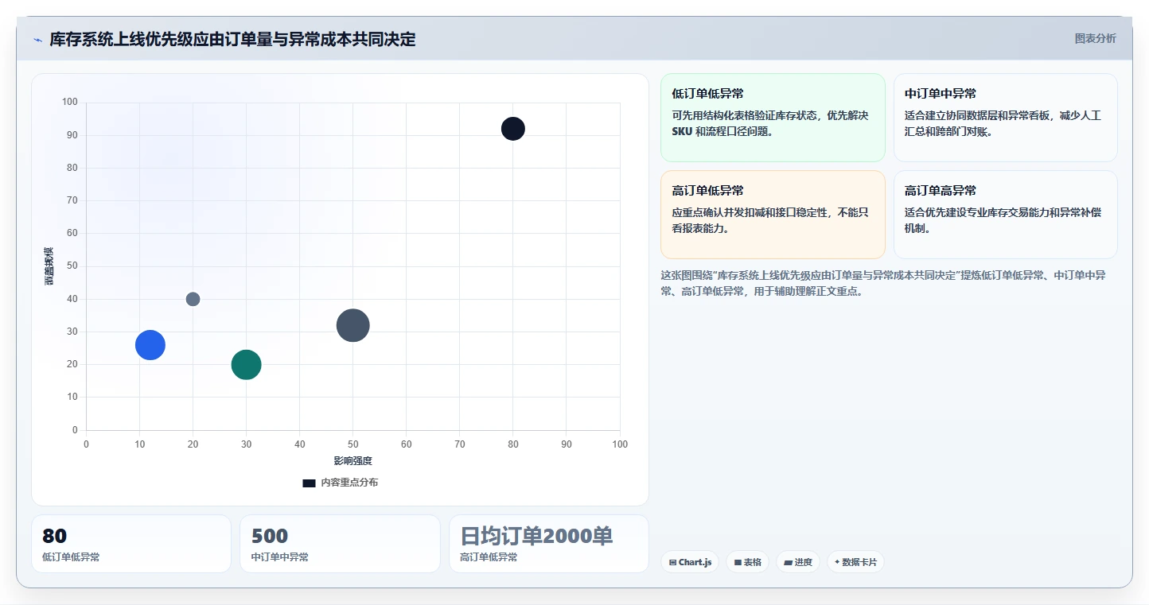Click the large slate bubble at 50
This screenshot has height=605, width=1149.
tap(353, 325)
